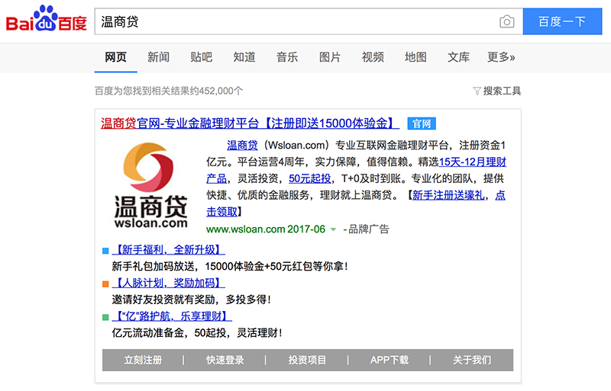This screenshot has width=611, height=391.
Task: Click text 邀请好友投资就有奖励
Action: coord(163,300)
